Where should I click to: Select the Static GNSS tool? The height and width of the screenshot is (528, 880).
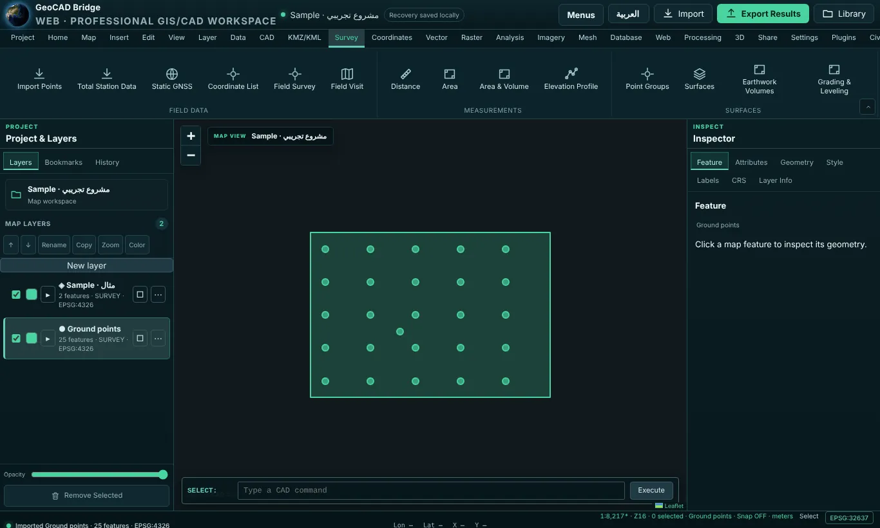coord(172,79)
